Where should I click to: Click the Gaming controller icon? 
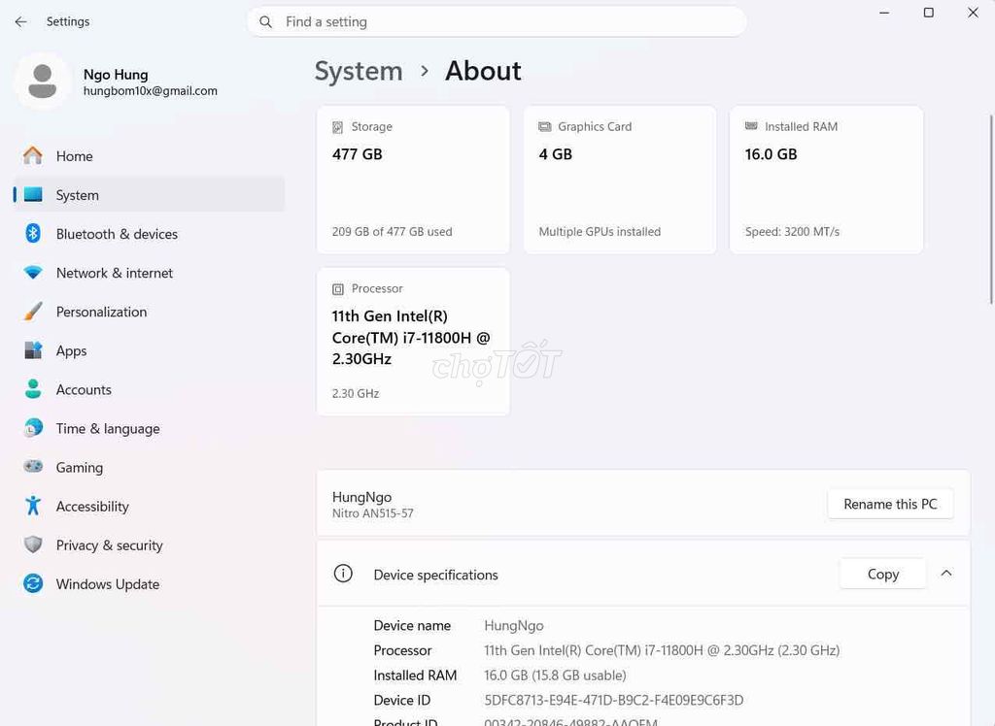(33, 467)
